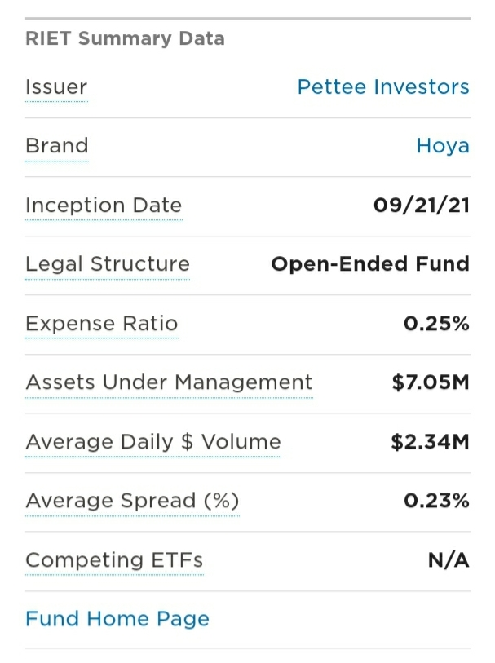Click Average Daily $ Volume label

(x=153, y=442)
